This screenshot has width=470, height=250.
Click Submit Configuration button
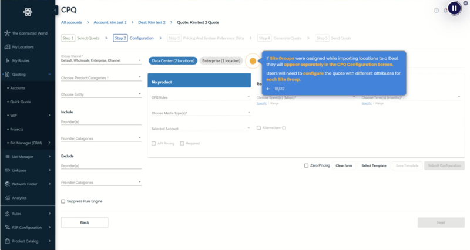pos(444,165)
